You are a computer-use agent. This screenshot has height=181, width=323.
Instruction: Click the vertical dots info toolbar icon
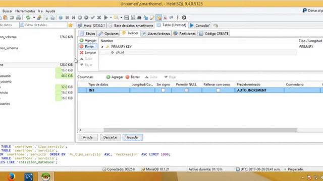pos(178,18)
